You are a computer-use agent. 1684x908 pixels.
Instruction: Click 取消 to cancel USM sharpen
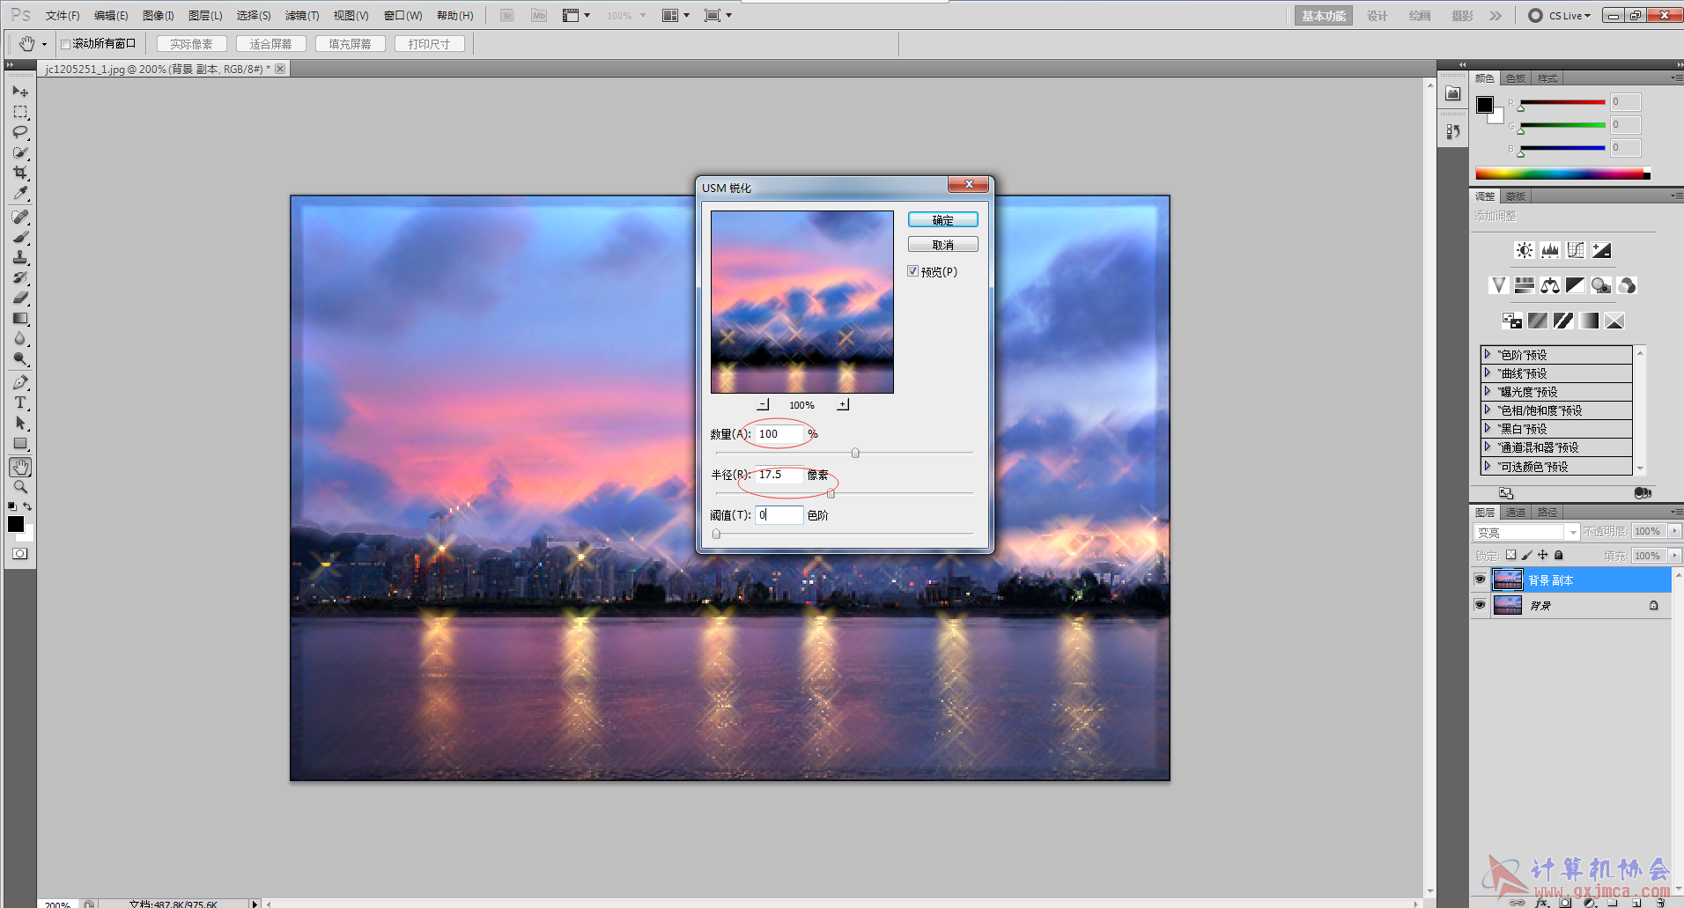(x=942, y=245)
